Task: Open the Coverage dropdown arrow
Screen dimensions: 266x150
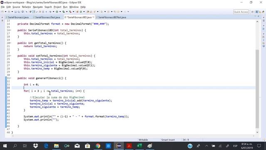Action: 66,12
